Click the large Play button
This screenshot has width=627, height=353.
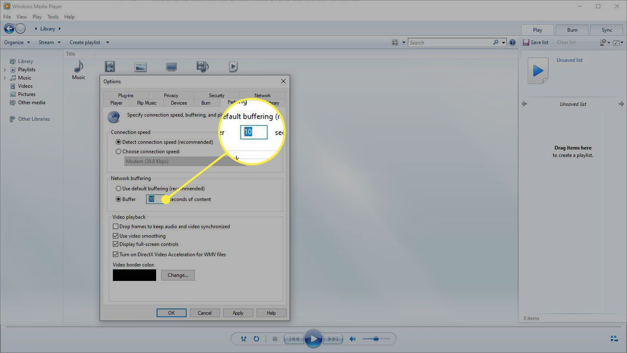[313, 339]
